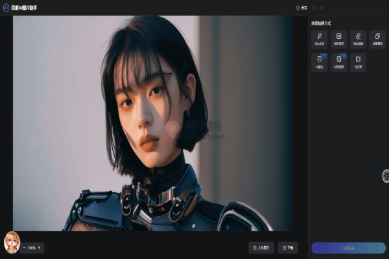Open the local replace tool
Screen dimensions: 389x259
[377, 39]
